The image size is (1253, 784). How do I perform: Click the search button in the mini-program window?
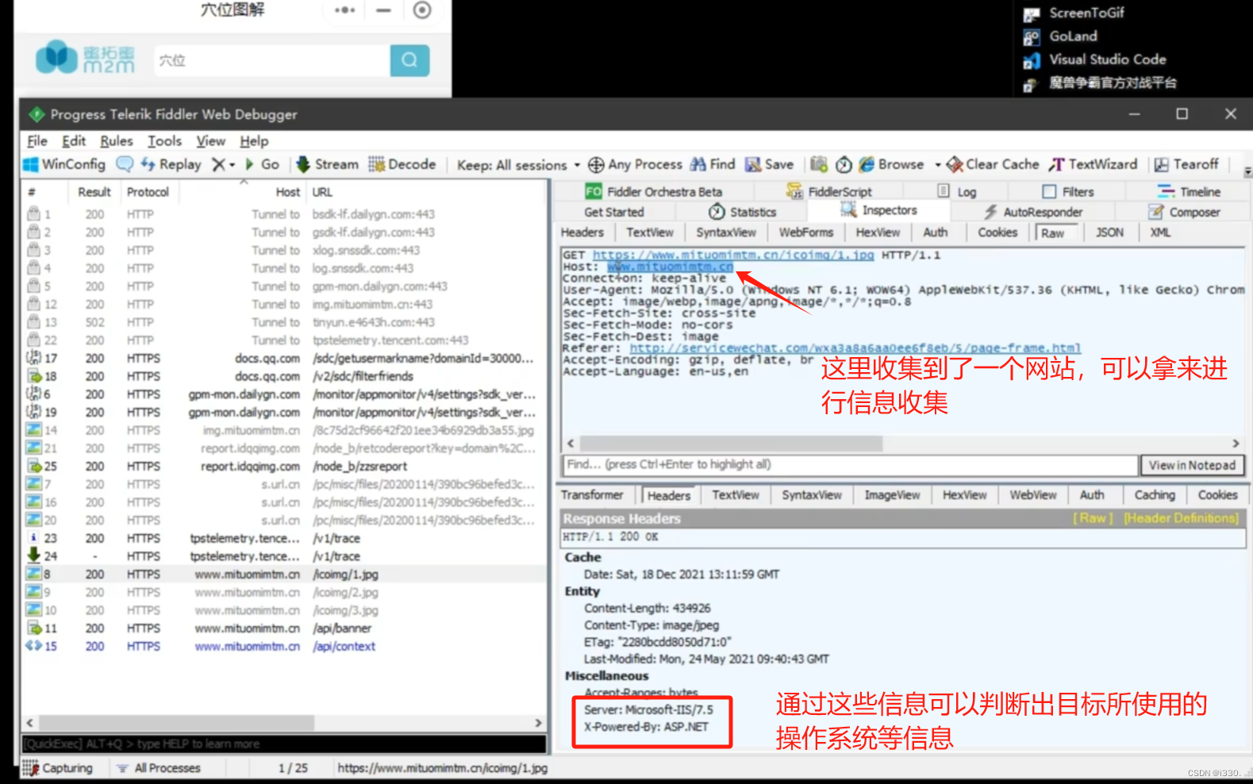(409, 60)
